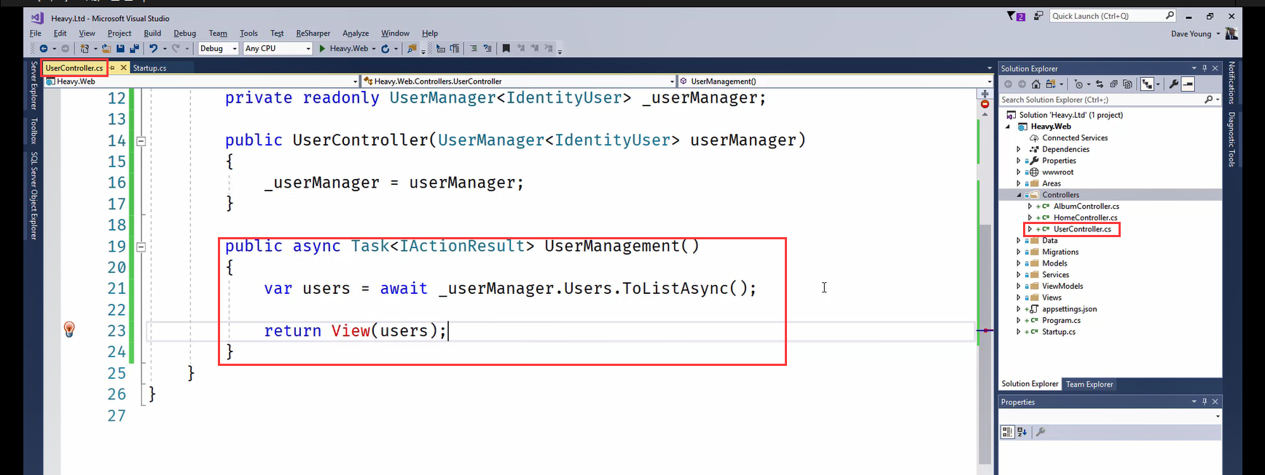
Task: Toggle a bookmark using the bookmark icon
Action: click(506, 49)
